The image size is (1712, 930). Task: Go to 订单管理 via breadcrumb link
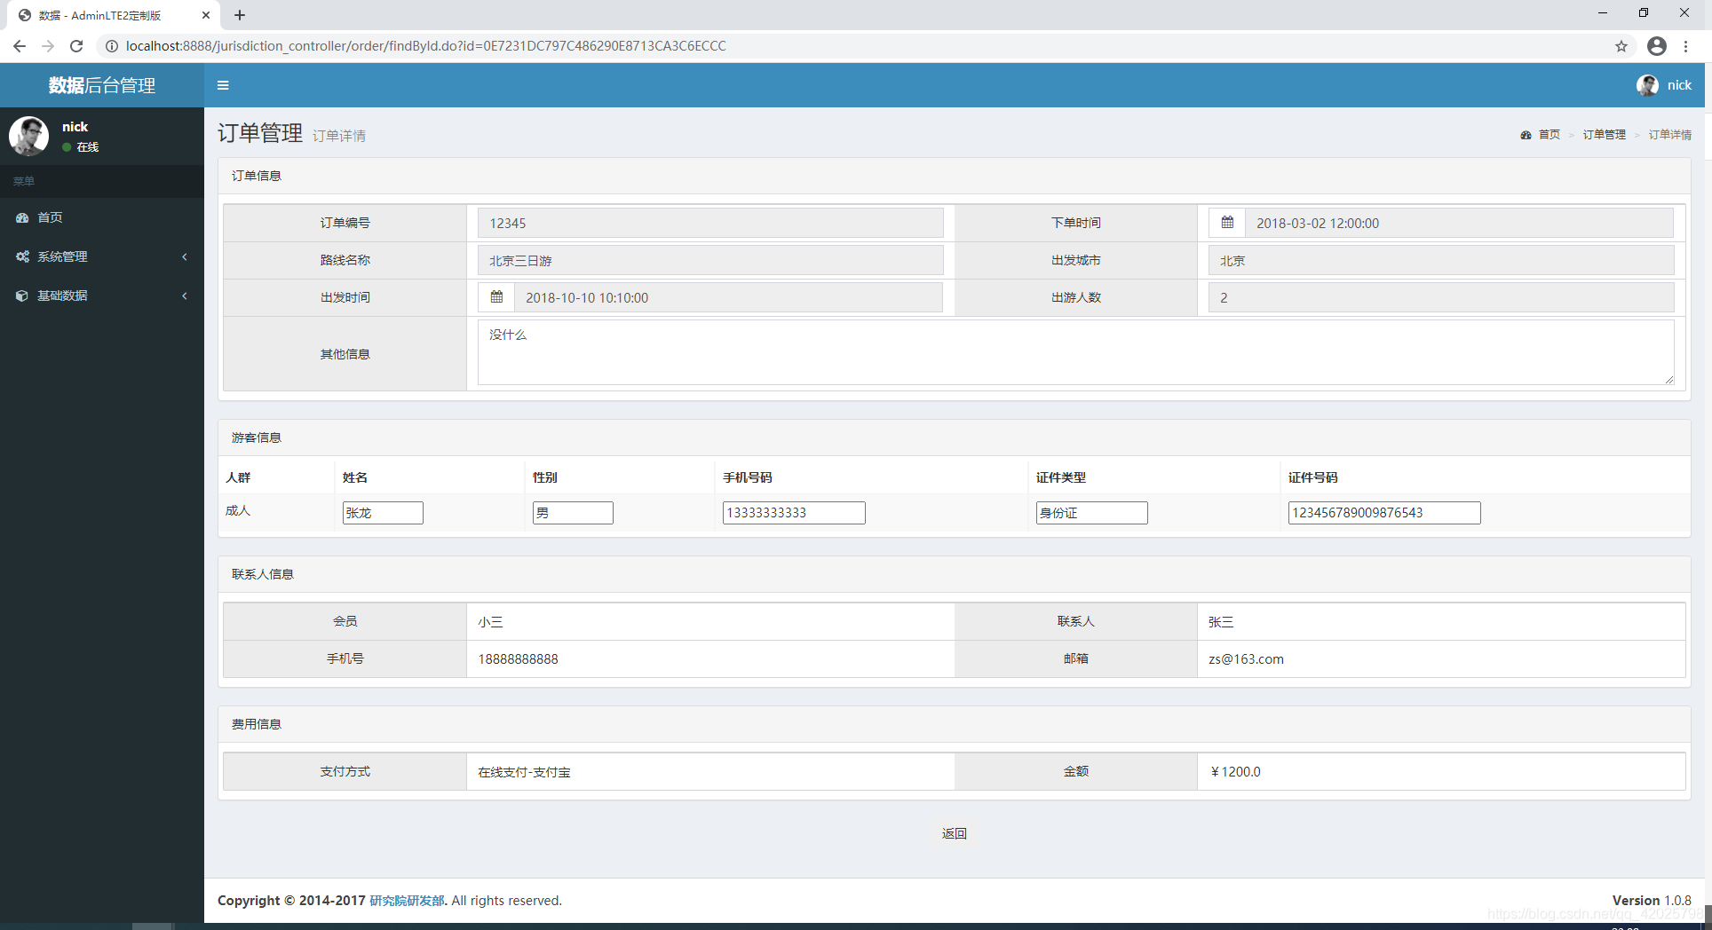click(1604, 135)
